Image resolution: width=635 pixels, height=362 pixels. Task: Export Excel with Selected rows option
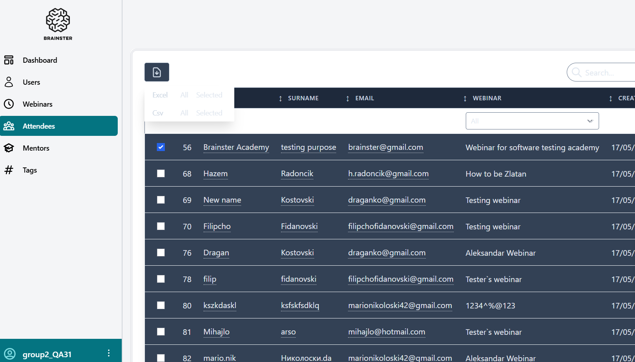209,95
